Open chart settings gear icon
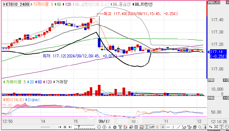Screen dimensions: 229x131 [x=115, y=127]
